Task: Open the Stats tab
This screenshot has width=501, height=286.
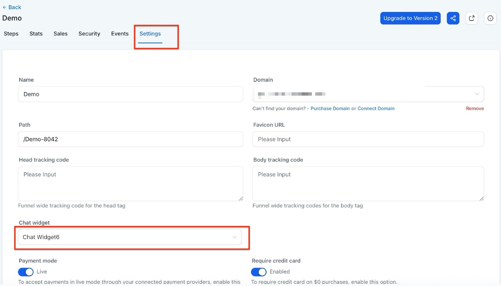Action: click(36, 34)
